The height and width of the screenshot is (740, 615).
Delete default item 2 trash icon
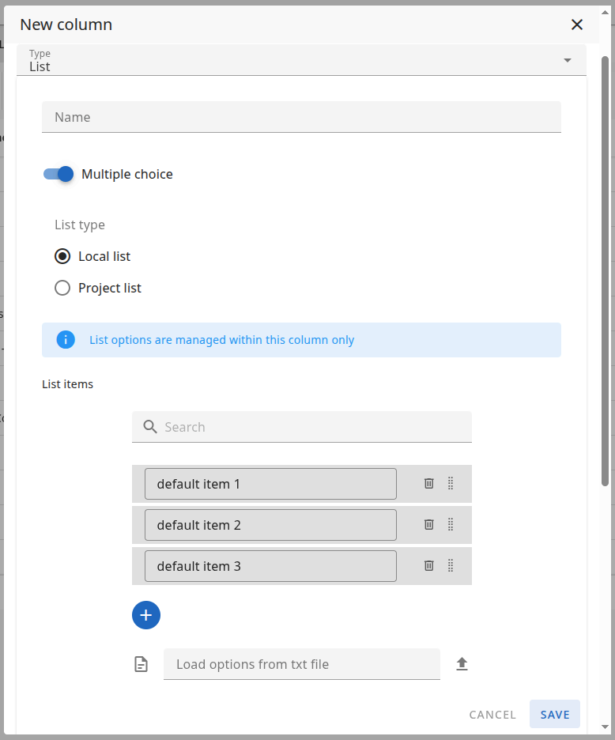pos(429,524)
